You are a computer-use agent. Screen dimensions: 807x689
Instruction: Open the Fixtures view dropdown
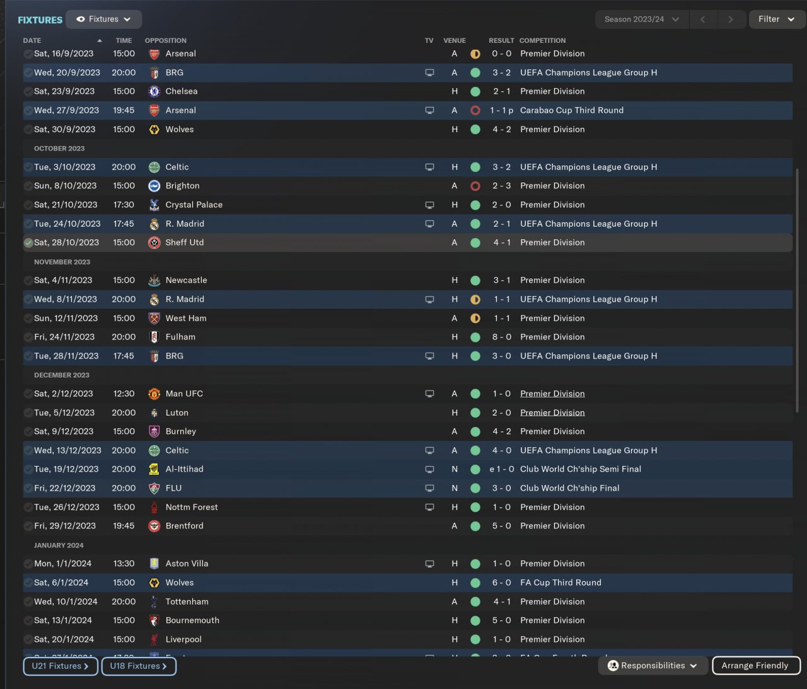(x=104, y=20)
